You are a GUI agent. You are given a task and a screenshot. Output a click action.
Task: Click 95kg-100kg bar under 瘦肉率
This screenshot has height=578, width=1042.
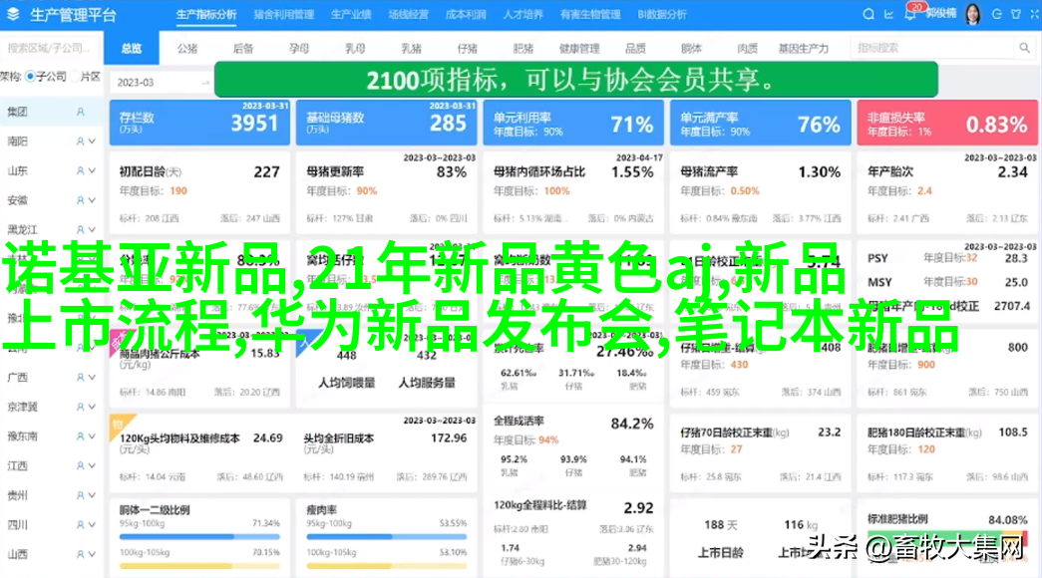[387, 536]
